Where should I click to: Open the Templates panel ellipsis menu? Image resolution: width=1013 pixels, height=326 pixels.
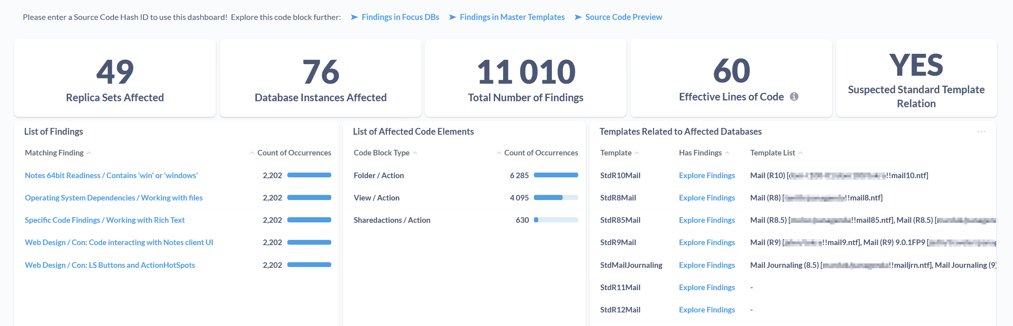pos(981,132)
